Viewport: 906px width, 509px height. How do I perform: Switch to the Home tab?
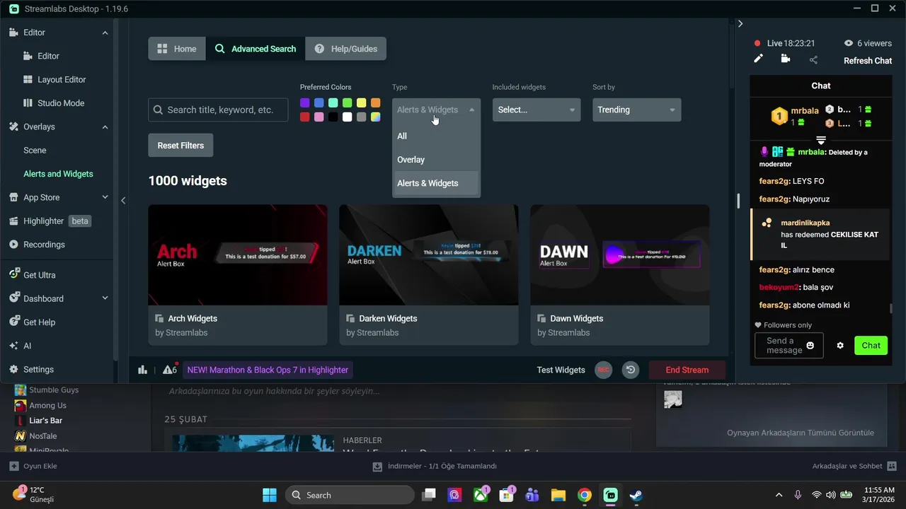(x=177, y=49)
